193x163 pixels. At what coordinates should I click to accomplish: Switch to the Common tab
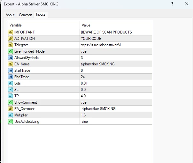[x=26, y=15]
